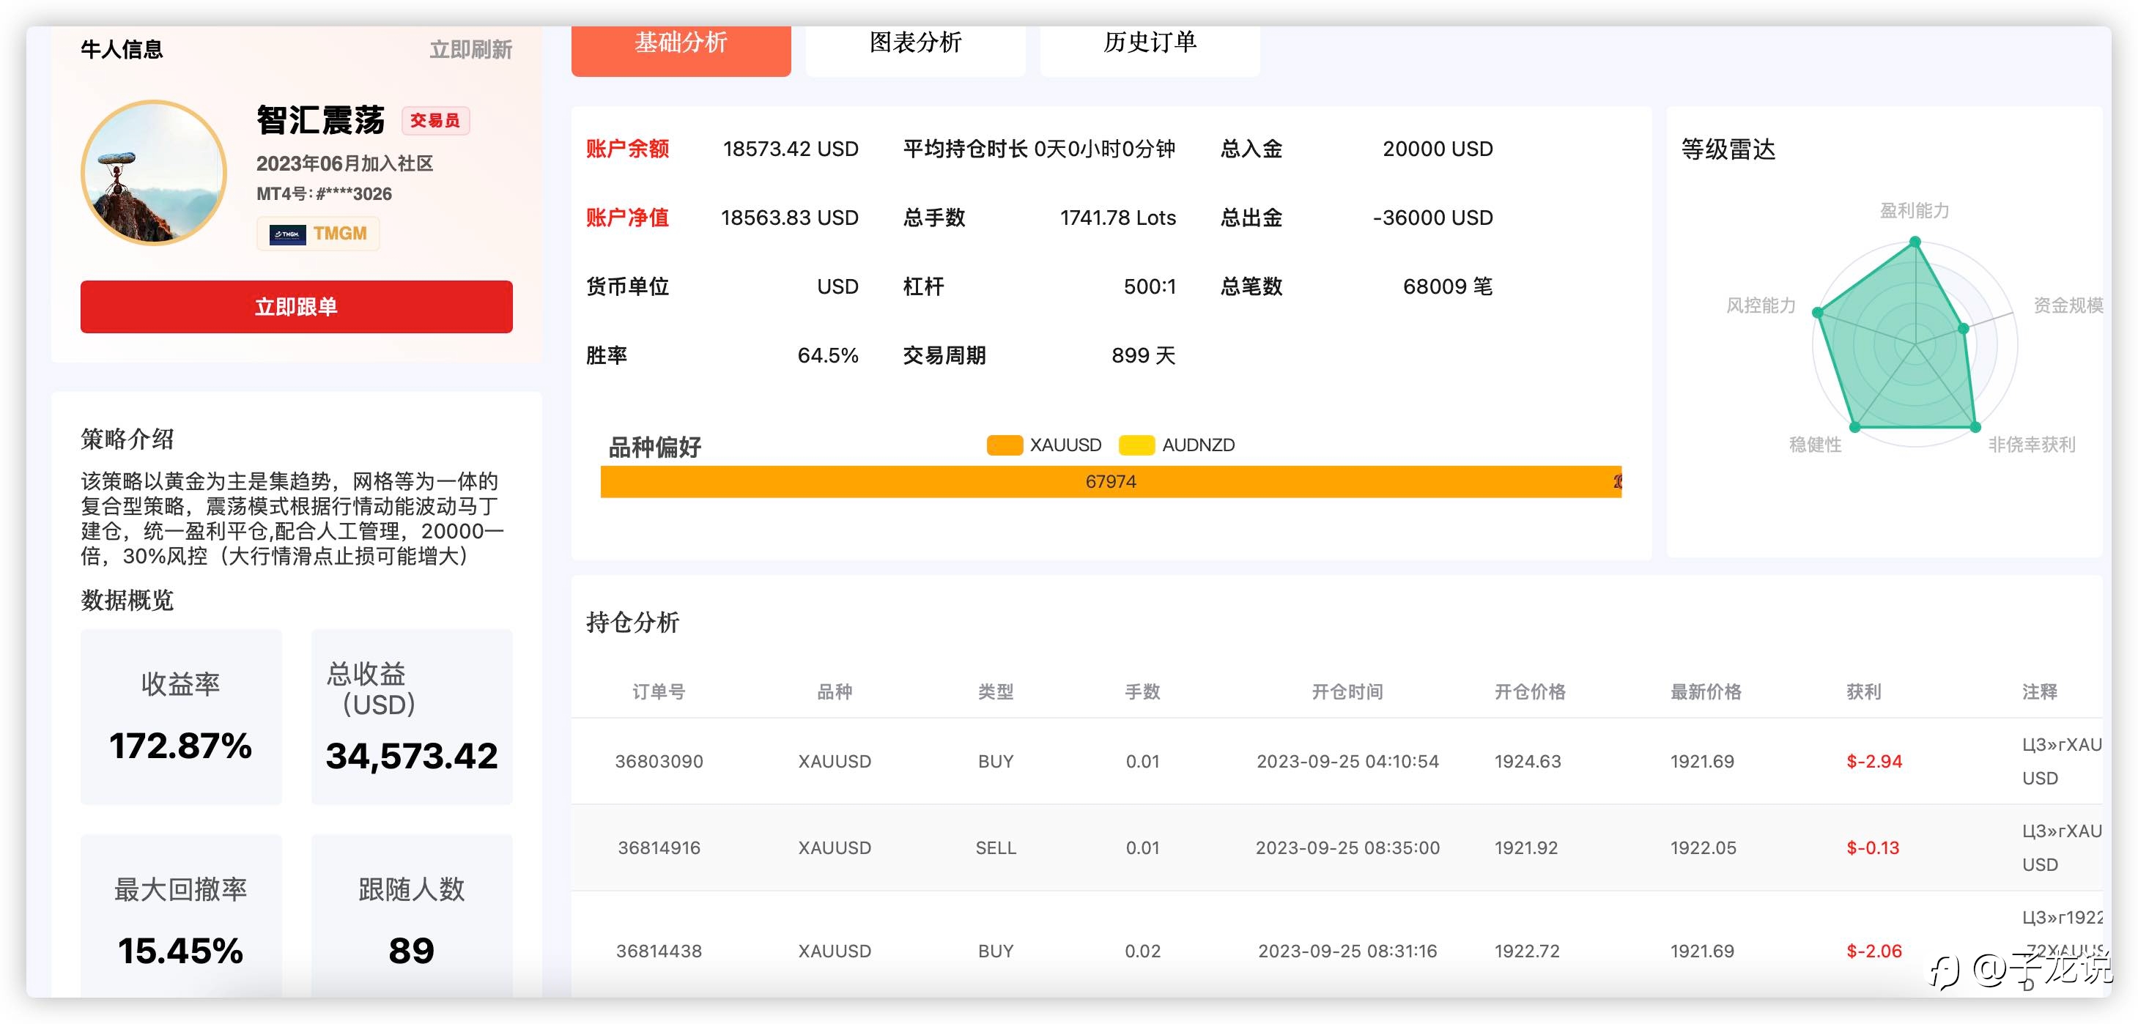
Task: Click the 获利 column header
Action: [1863, 691]
